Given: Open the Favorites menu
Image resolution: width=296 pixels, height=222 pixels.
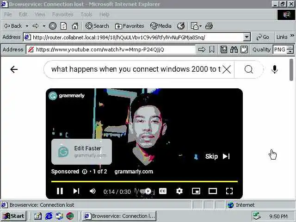Looking at the screenshot, I should coord(62,14).
